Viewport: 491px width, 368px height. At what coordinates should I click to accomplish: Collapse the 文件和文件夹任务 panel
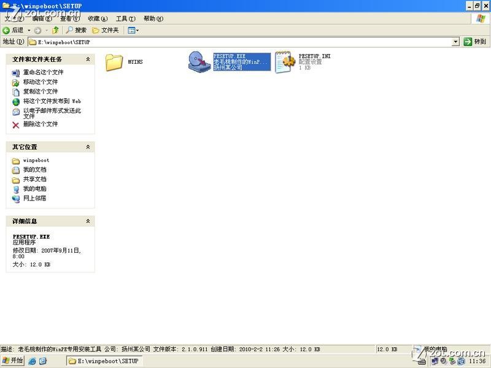pos(88,59)
